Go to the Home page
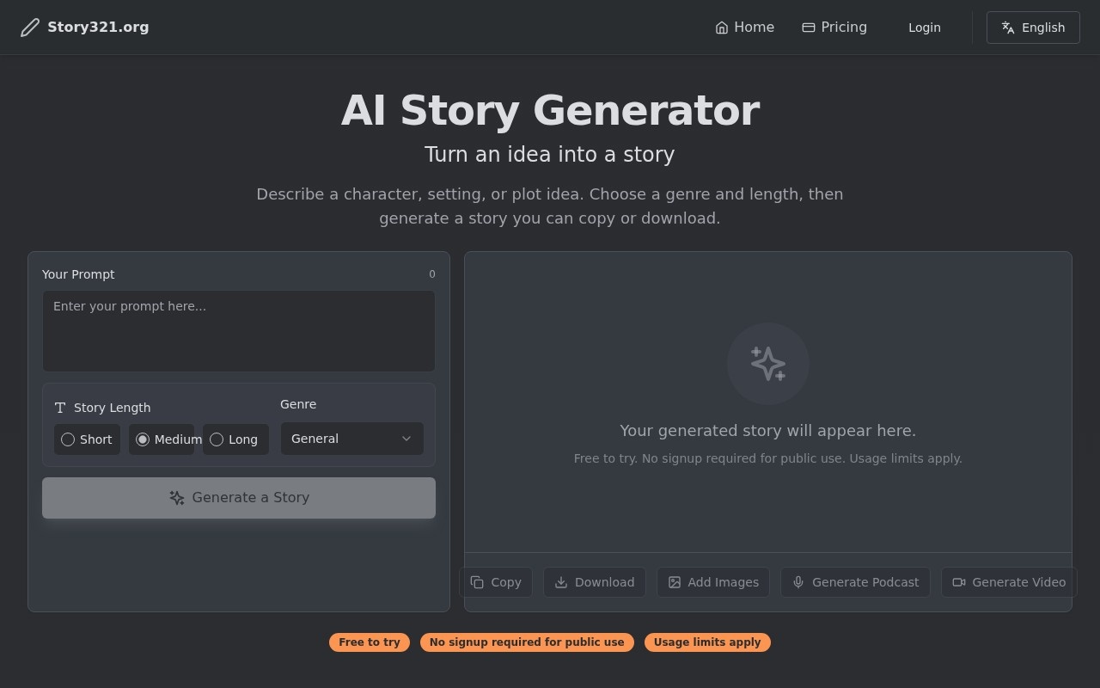 (x=745, y=28)
